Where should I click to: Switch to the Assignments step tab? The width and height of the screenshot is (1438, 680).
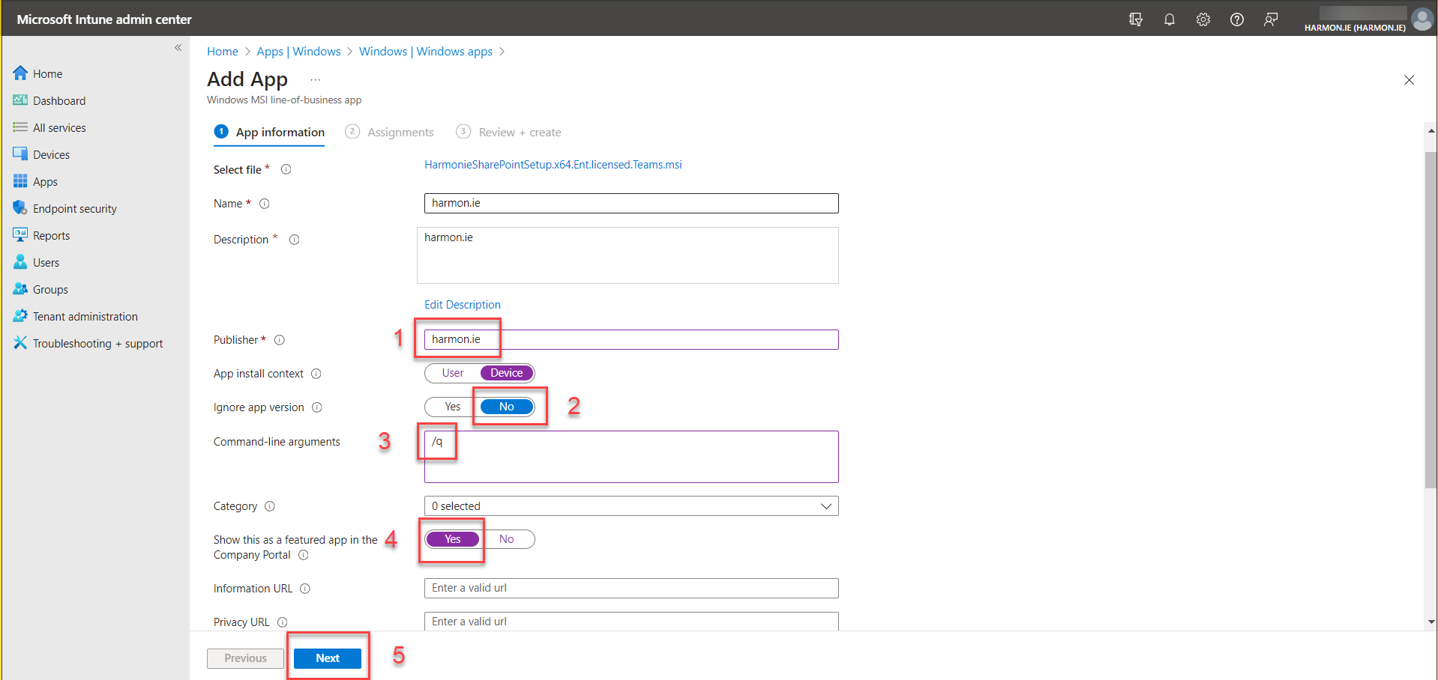(389, 133)
